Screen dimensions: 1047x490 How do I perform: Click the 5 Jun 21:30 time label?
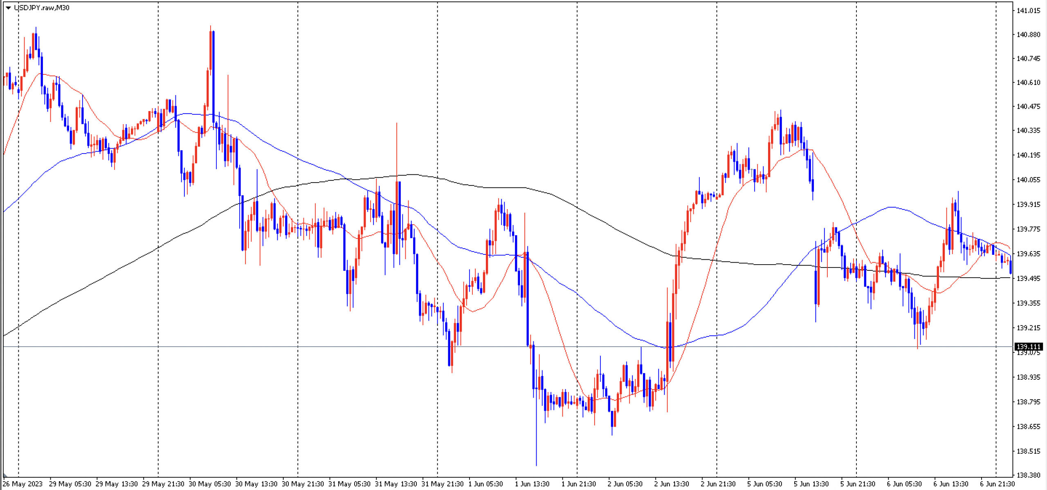[858, 484]
